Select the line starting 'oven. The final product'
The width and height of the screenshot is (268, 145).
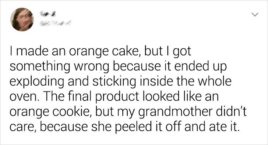click(x=114, y=96)
